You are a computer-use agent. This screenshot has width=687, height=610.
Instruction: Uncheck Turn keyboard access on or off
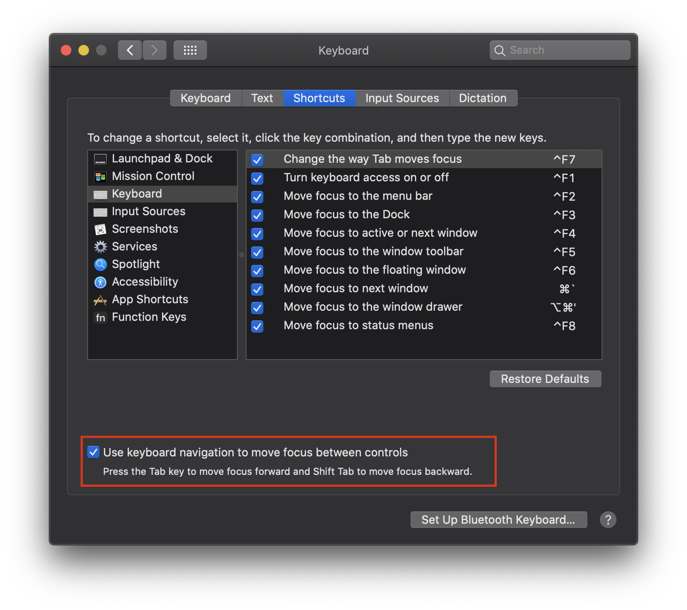[x=257, y=178]
